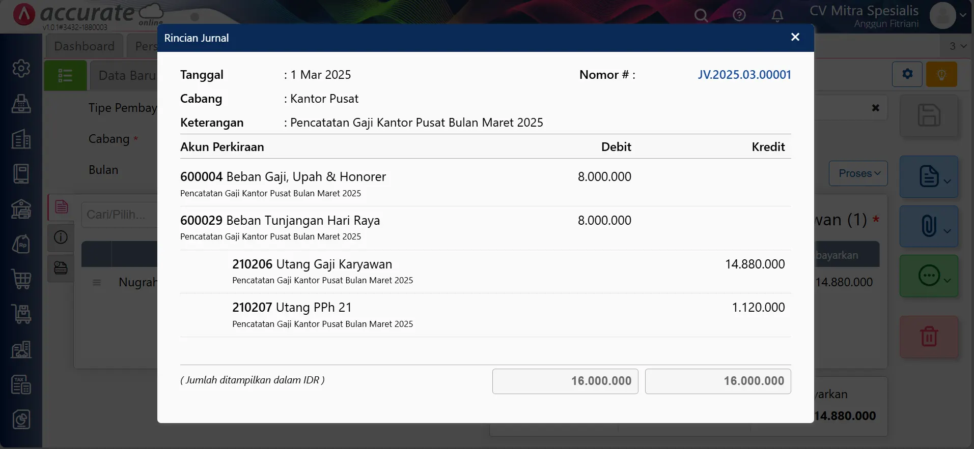Viewport: 974px width, 449px height.
Task: Click the row drag handle beside Nugraha
Action: point(97,282)
